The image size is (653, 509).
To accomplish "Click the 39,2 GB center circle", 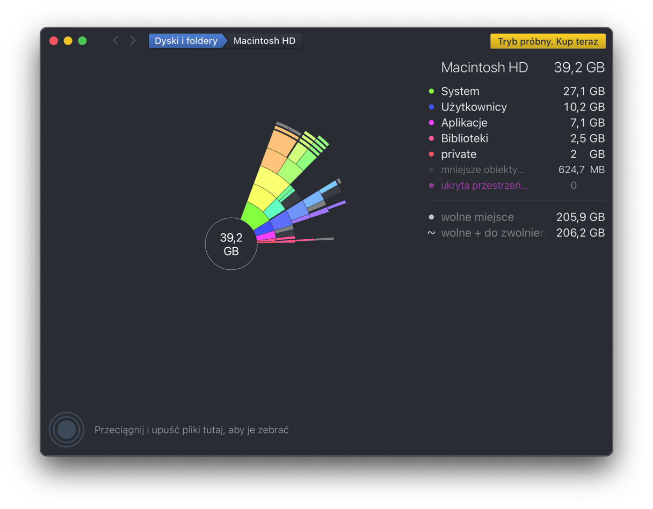I will [x=231, y=244].
